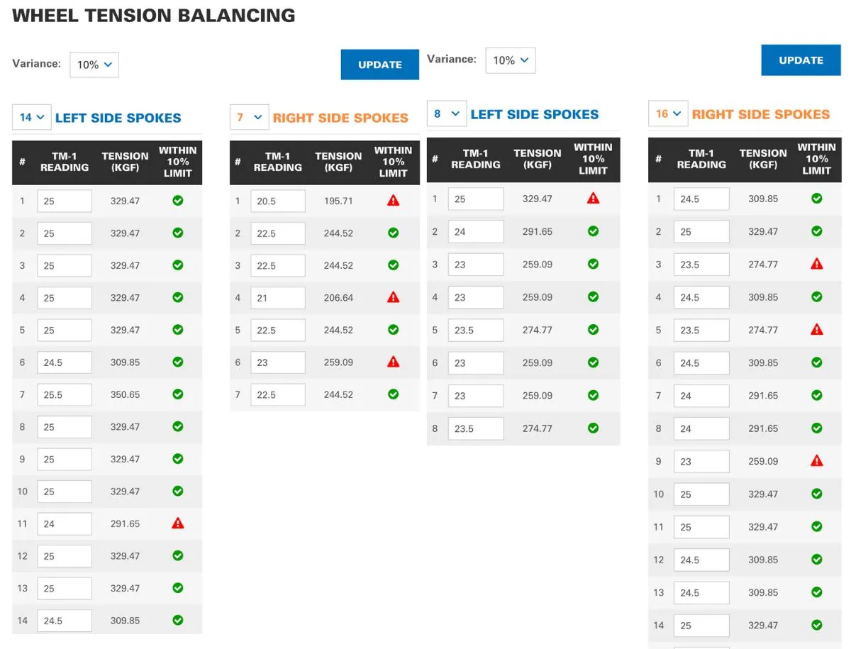Click green check for 350.65 tension row
This screenshot has width=851, height=649.
click(178, 394)
